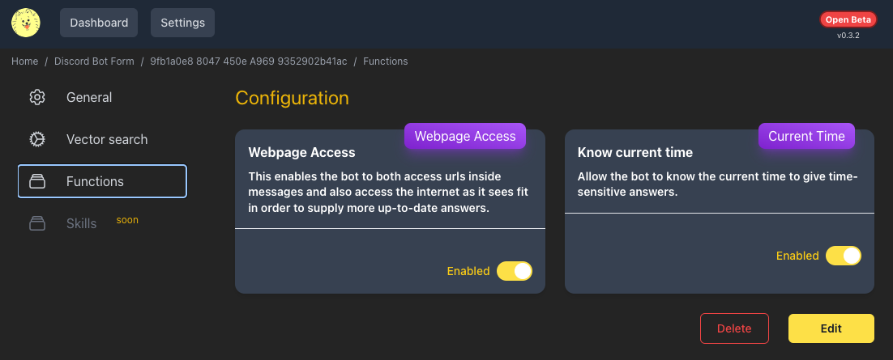Click the Vector search cog icon
The image size is (893, 360).
tap(37, 139)
